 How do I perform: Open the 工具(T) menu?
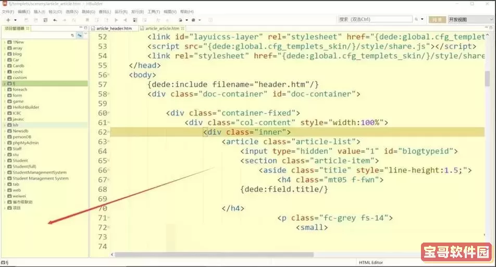tap(154, 11)
